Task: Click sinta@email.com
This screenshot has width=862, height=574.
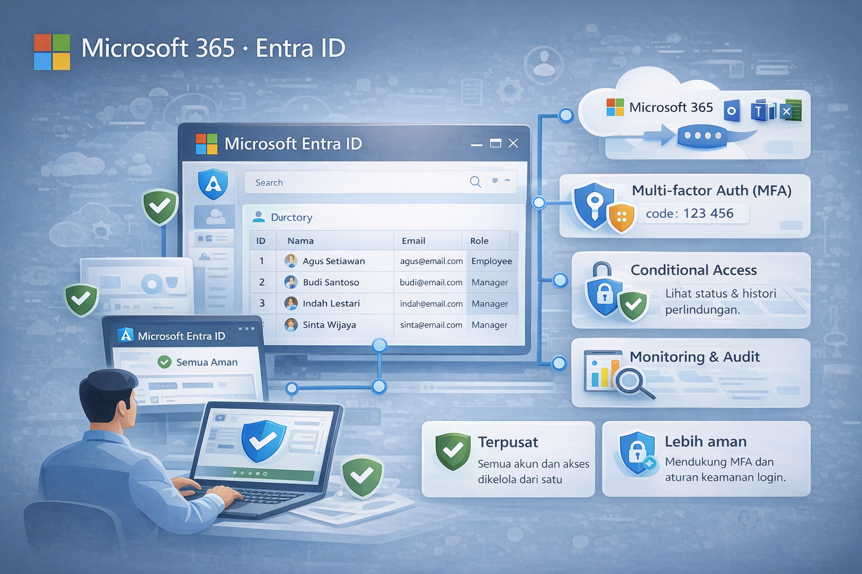Action: tap(431, 325)
